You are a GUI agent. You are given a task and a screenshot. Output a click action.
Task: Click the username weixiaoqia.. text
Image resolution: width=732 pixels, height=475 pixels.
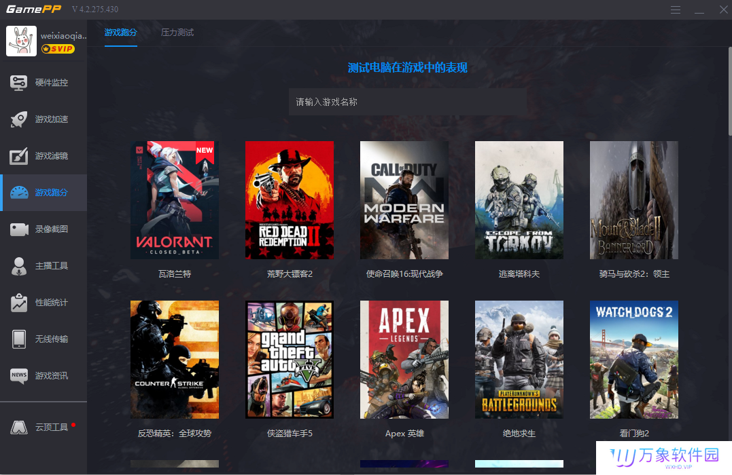click(x=63, y=36)
